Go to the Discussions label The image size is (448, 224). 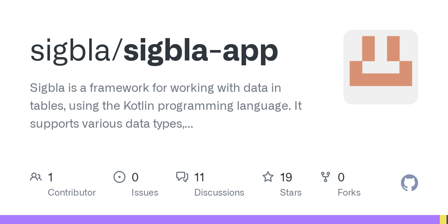click(x=219, y=193)
